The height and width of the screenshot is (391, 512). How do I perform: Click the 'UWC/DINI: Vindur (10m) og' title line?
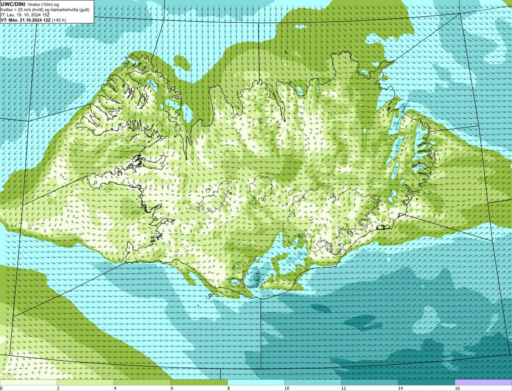click(30, 4)
